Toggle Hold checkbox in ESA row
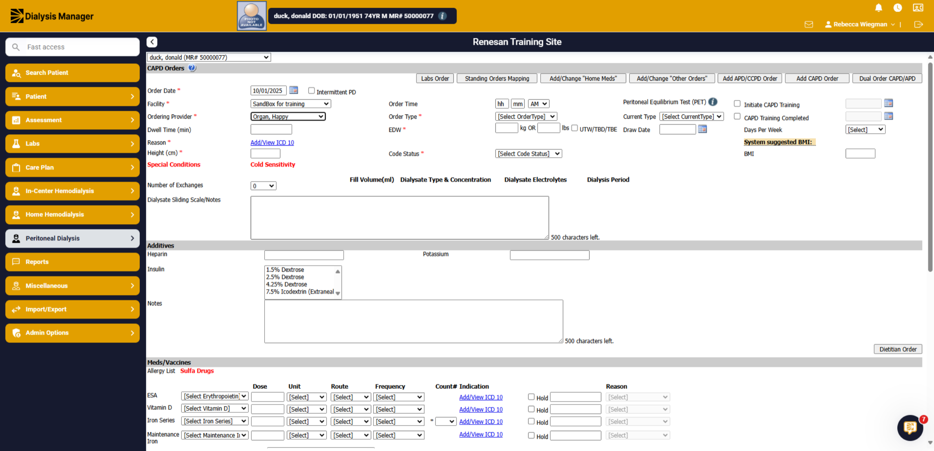Screen dimensions: 934x451 tap(531, 397)
